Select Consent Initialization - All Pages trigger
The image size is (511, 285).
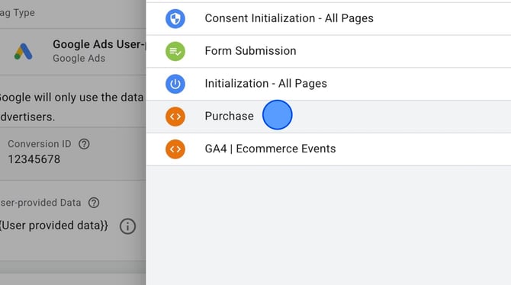(329, 18)
